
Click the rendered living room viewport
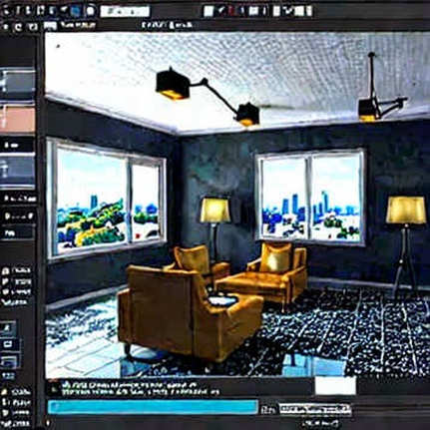[236, 205]
